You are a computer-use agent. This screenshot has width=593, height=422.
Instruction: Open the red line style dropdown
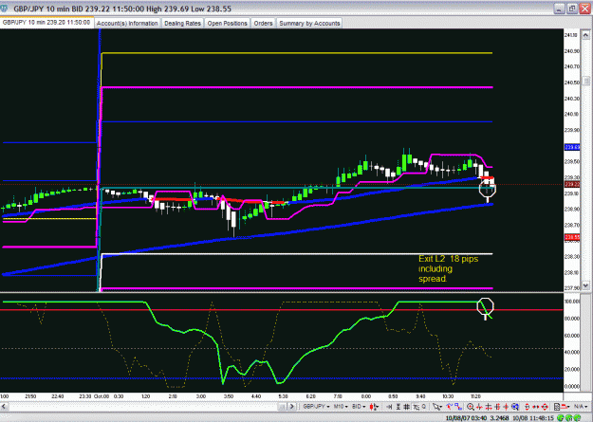[x=565, y=407]
